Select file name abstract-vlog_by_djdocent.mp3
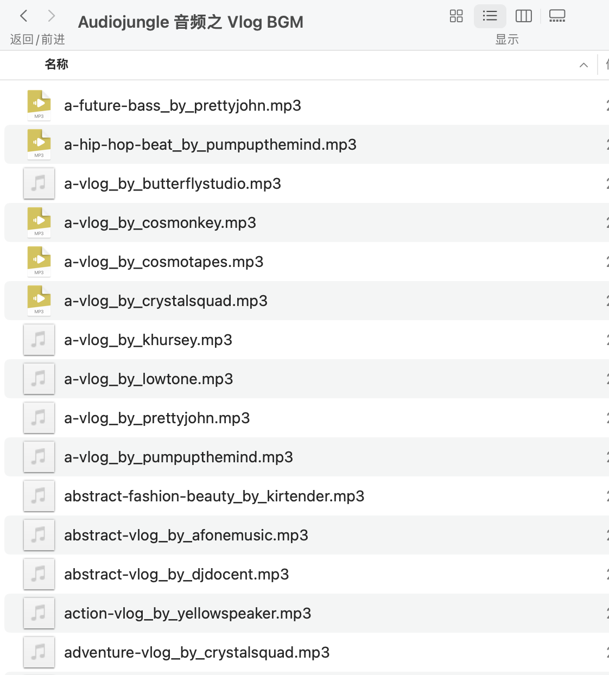The image size is (609, 675). tap(176, 574)
